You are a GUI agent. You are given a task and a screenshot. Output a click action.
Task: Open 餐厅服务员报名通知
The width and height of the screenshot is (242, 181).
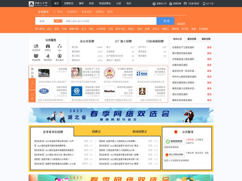pos(182,53)
